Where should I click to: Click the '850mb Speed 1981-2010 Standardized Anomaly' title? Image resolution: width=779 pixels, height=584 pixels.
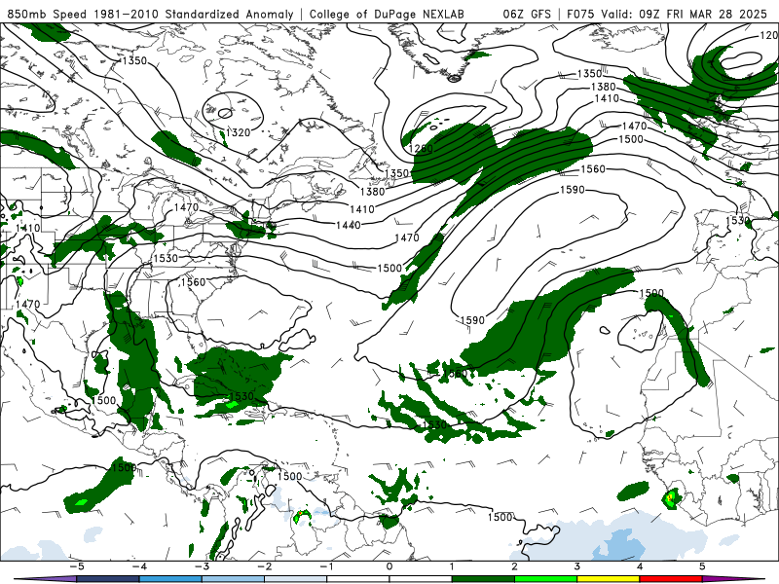point(150,14)
